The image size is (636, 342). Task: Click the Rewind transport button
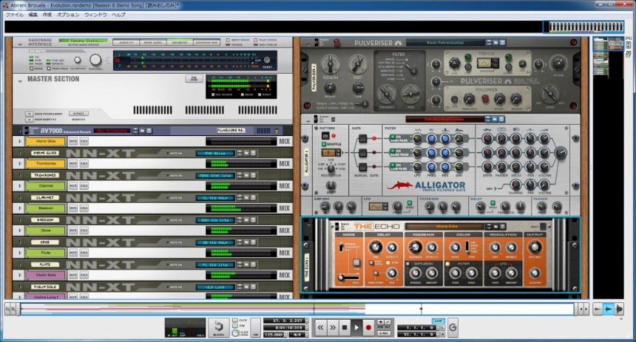tap(321, 328)
